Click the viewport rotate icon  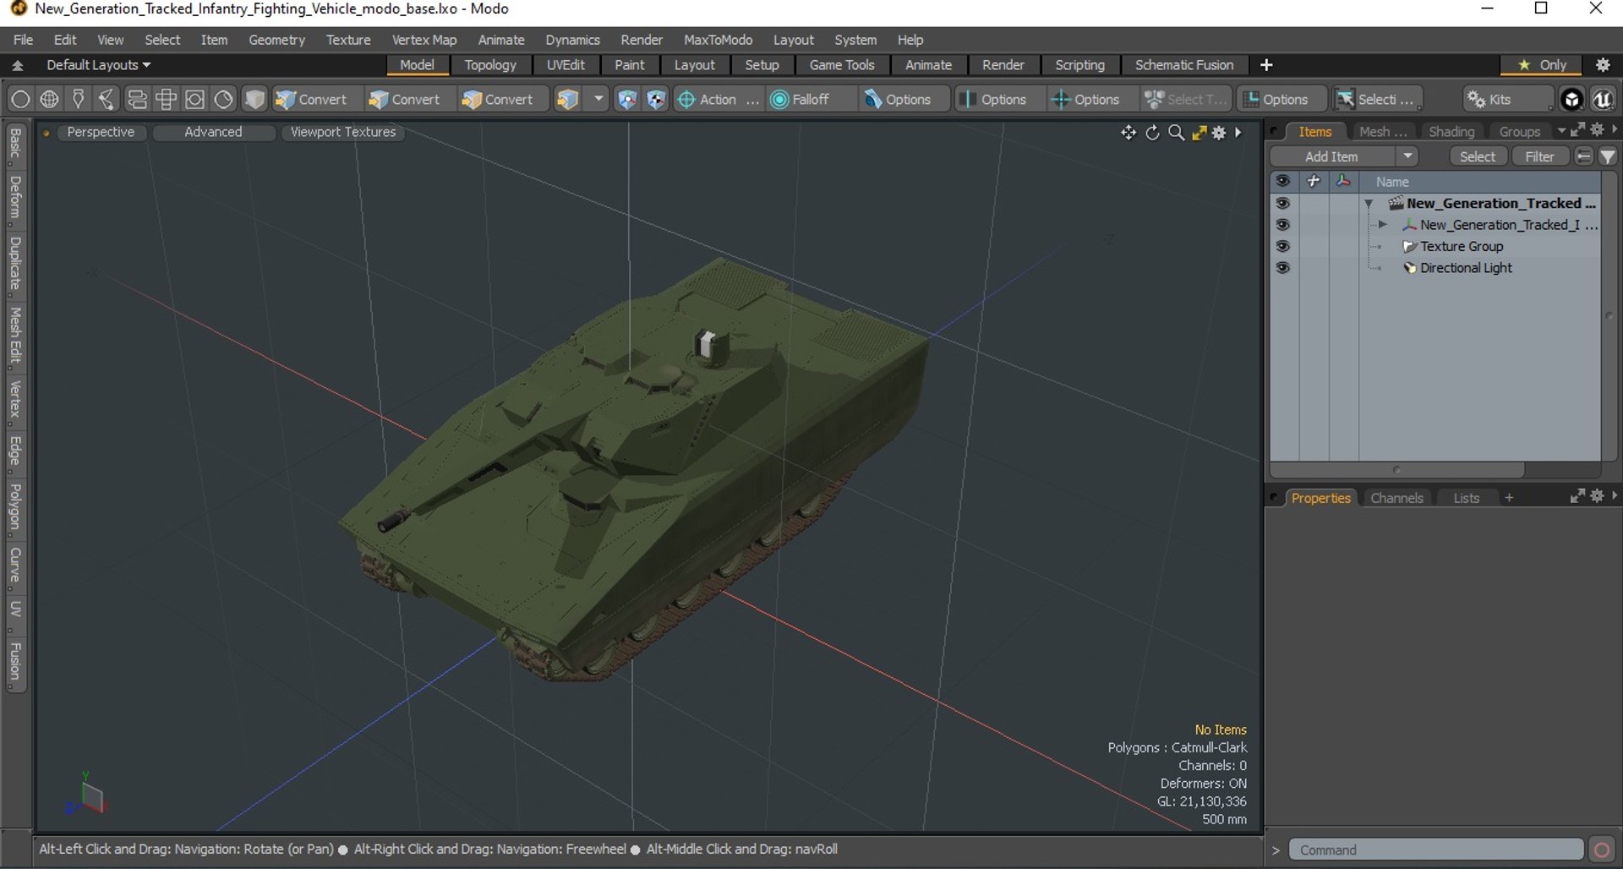(1152, 133)
